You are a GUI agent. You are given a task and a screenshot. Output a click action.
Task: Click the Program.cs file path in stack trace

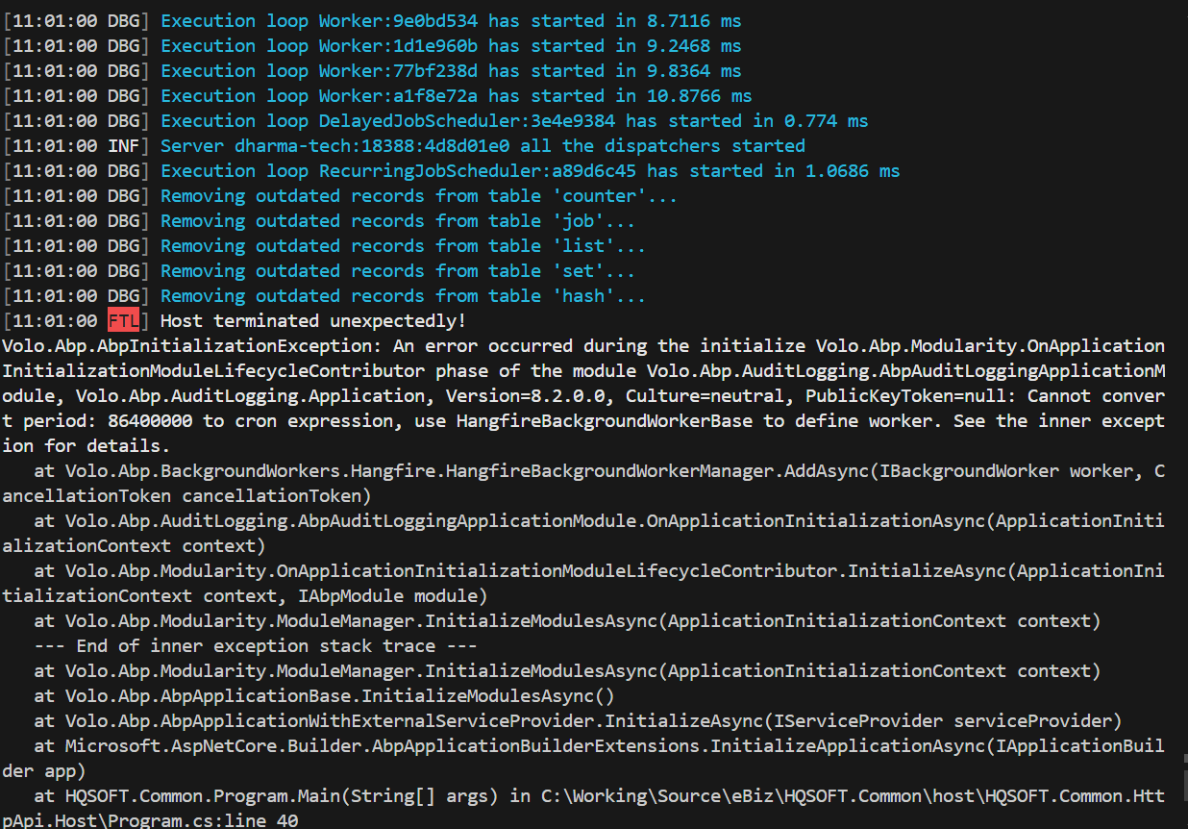[854, 795]
